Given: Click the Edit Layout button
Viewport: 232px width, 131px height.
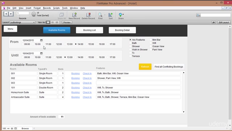Looking at the screenshot, I should (224, 23).
